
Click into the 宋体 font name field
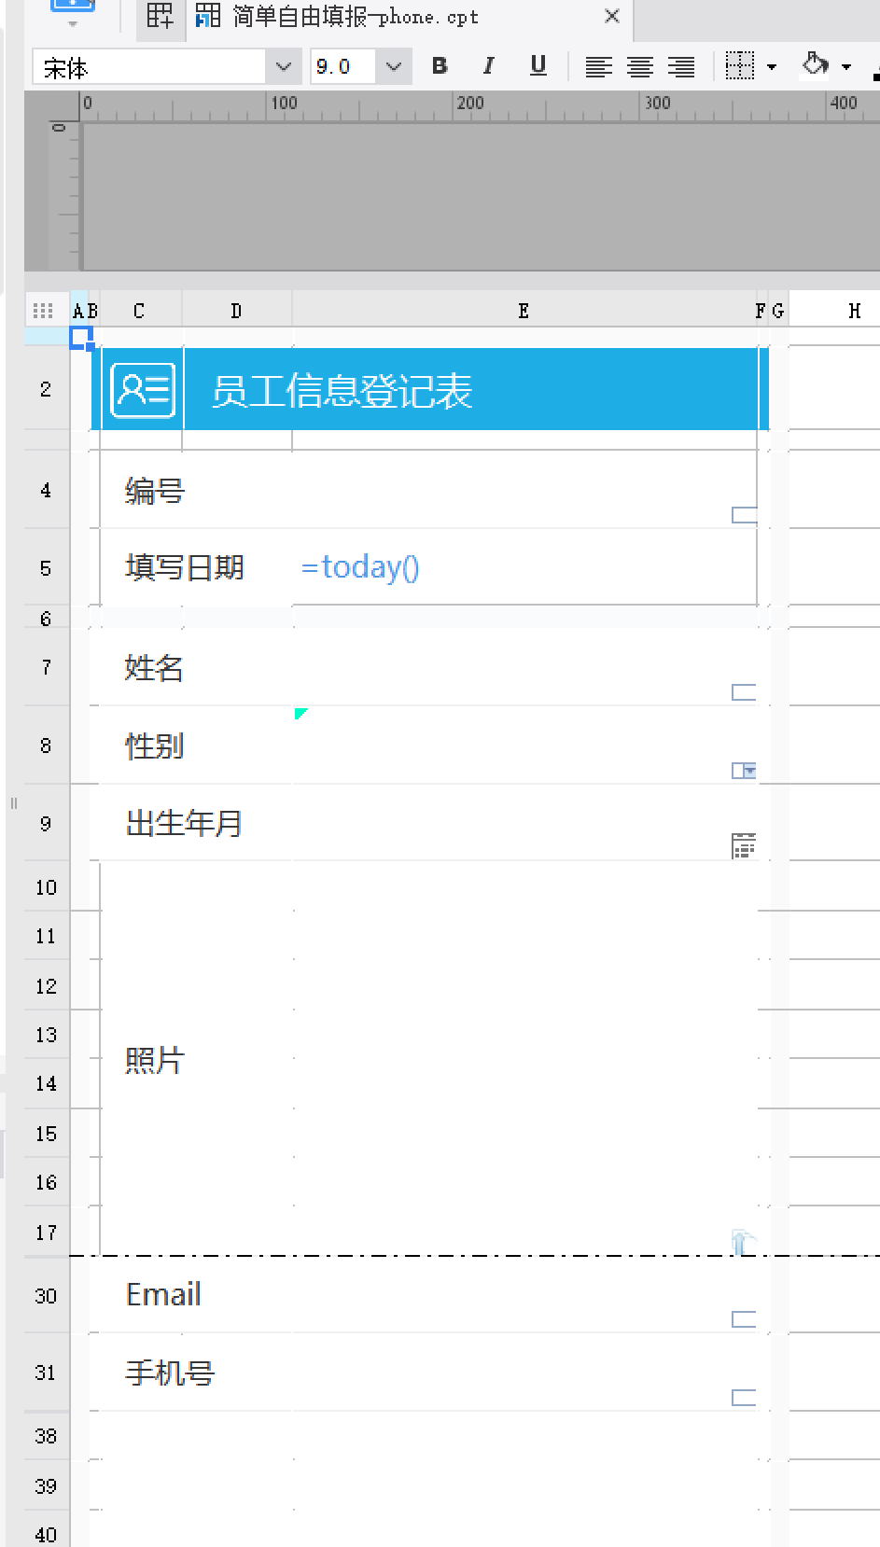149,66
